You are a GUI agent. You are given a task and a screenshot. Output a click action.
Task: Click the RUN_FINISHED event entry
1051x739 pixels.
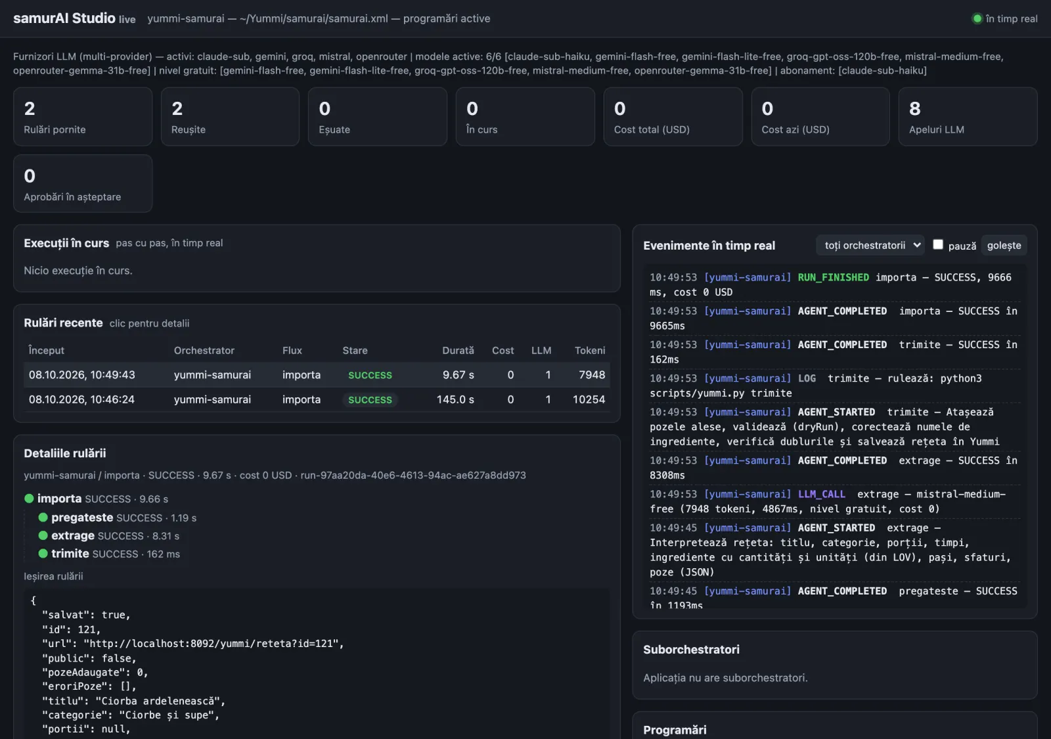click(834, 284)
